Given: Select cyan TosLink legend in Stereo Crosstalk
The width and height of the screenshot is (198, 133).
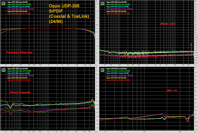Looking at the screenshot, I should (x=19, y=73).
